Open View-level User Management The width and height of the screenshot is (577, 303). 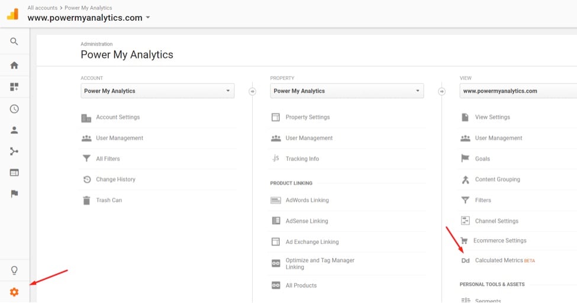coord(499,138)
